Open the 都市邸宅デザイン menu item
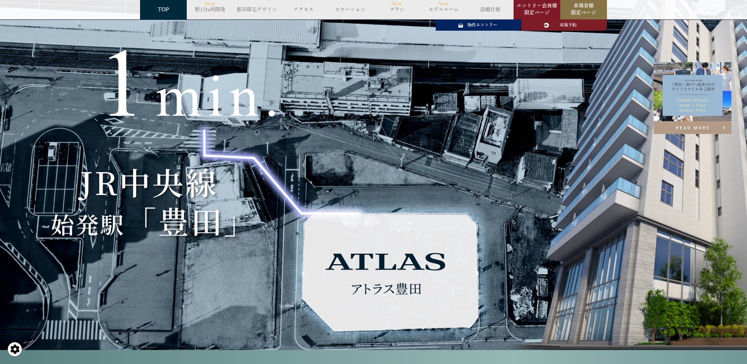747x364 pixels. (257, 9)
